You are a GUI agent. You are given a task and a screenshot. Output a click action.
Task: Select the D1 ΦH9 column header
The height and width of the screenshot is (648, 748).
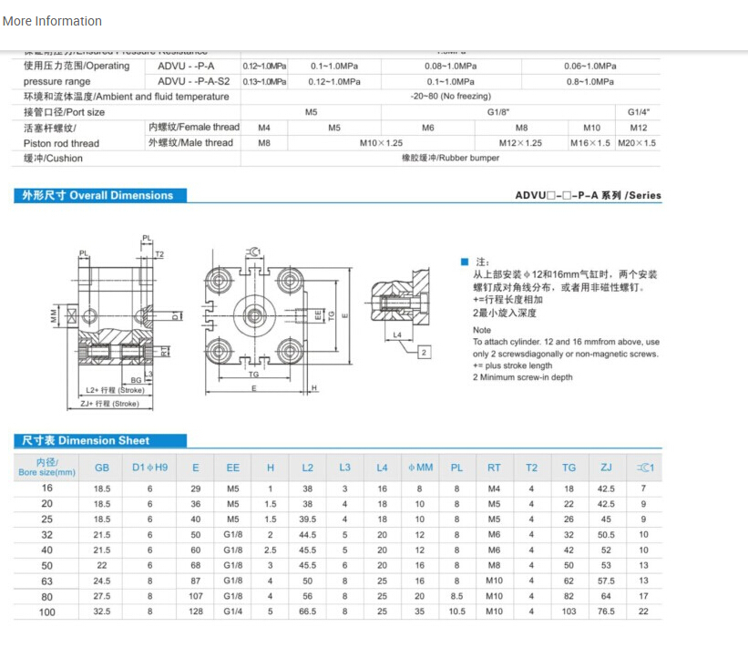pyautogui.click(x=149, y=468)
